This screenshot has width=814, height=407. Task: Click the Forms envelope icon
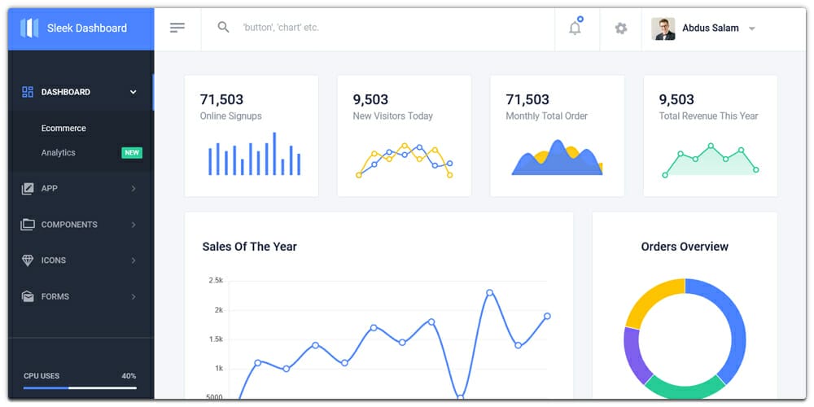tap(28, 296)
